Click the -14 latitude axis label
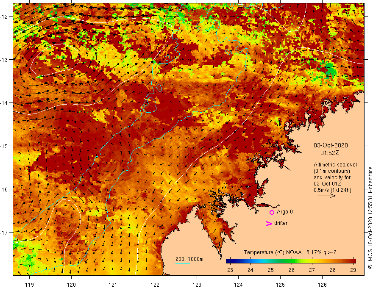The height and width of the screenshot is (288, 373). coord(5,103)
